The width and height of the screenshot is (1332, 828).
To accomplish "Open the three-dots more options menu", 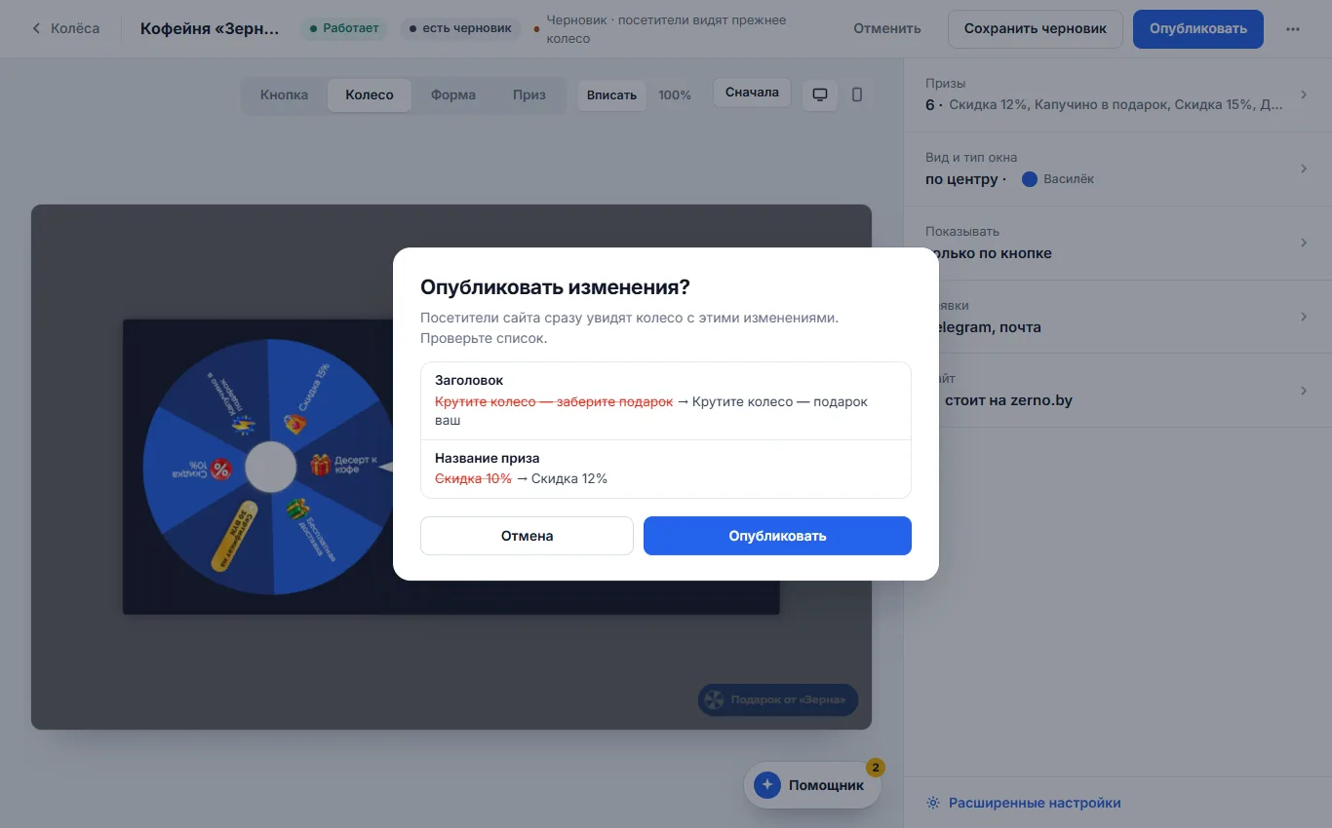I will pos(1293,29).
